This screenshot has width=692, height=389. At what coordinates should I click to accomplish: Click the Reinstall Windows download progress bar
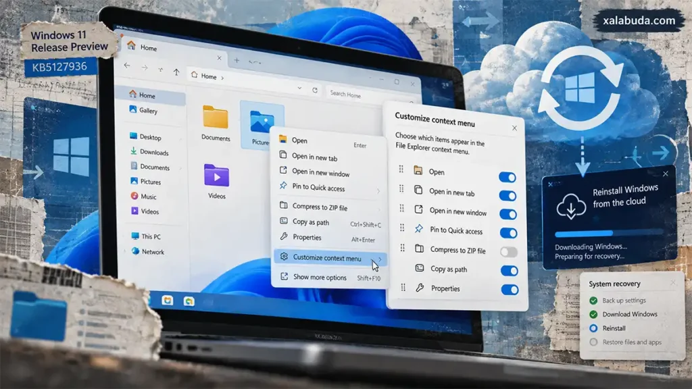click(609, 233)
